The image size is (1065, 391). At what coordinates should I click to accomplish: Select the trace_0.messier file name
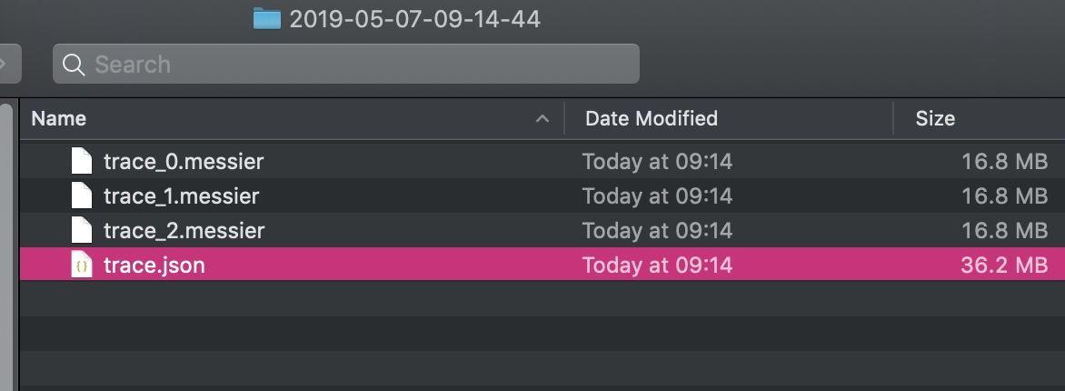[184, 162]
